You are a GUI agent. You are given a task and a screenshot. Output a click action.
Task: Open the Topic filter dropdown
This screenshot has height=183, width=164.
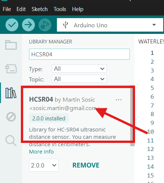point(79,79)
